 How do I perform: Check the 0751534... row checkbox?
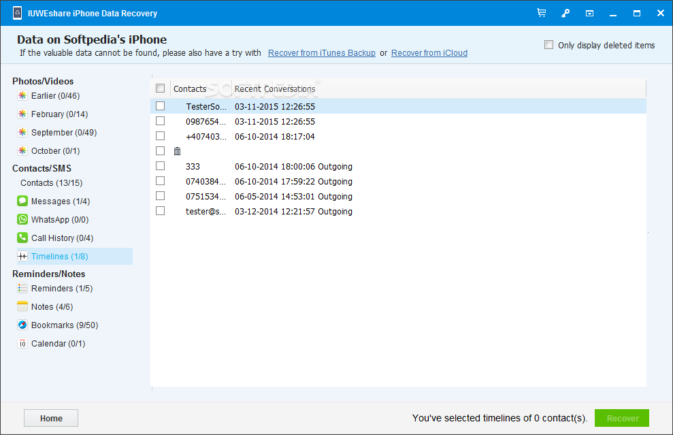point(160,196)
